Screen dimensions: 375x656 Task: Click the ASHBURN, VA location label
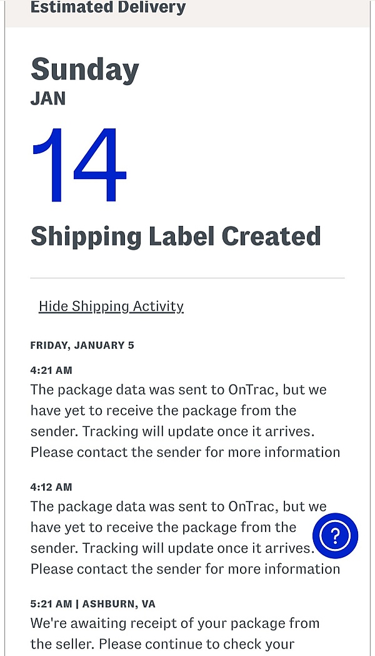tap(119, 603)
